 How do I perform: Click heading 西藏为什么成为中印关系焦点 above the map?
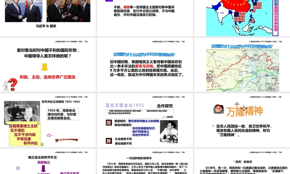click(x=242, y=46)
